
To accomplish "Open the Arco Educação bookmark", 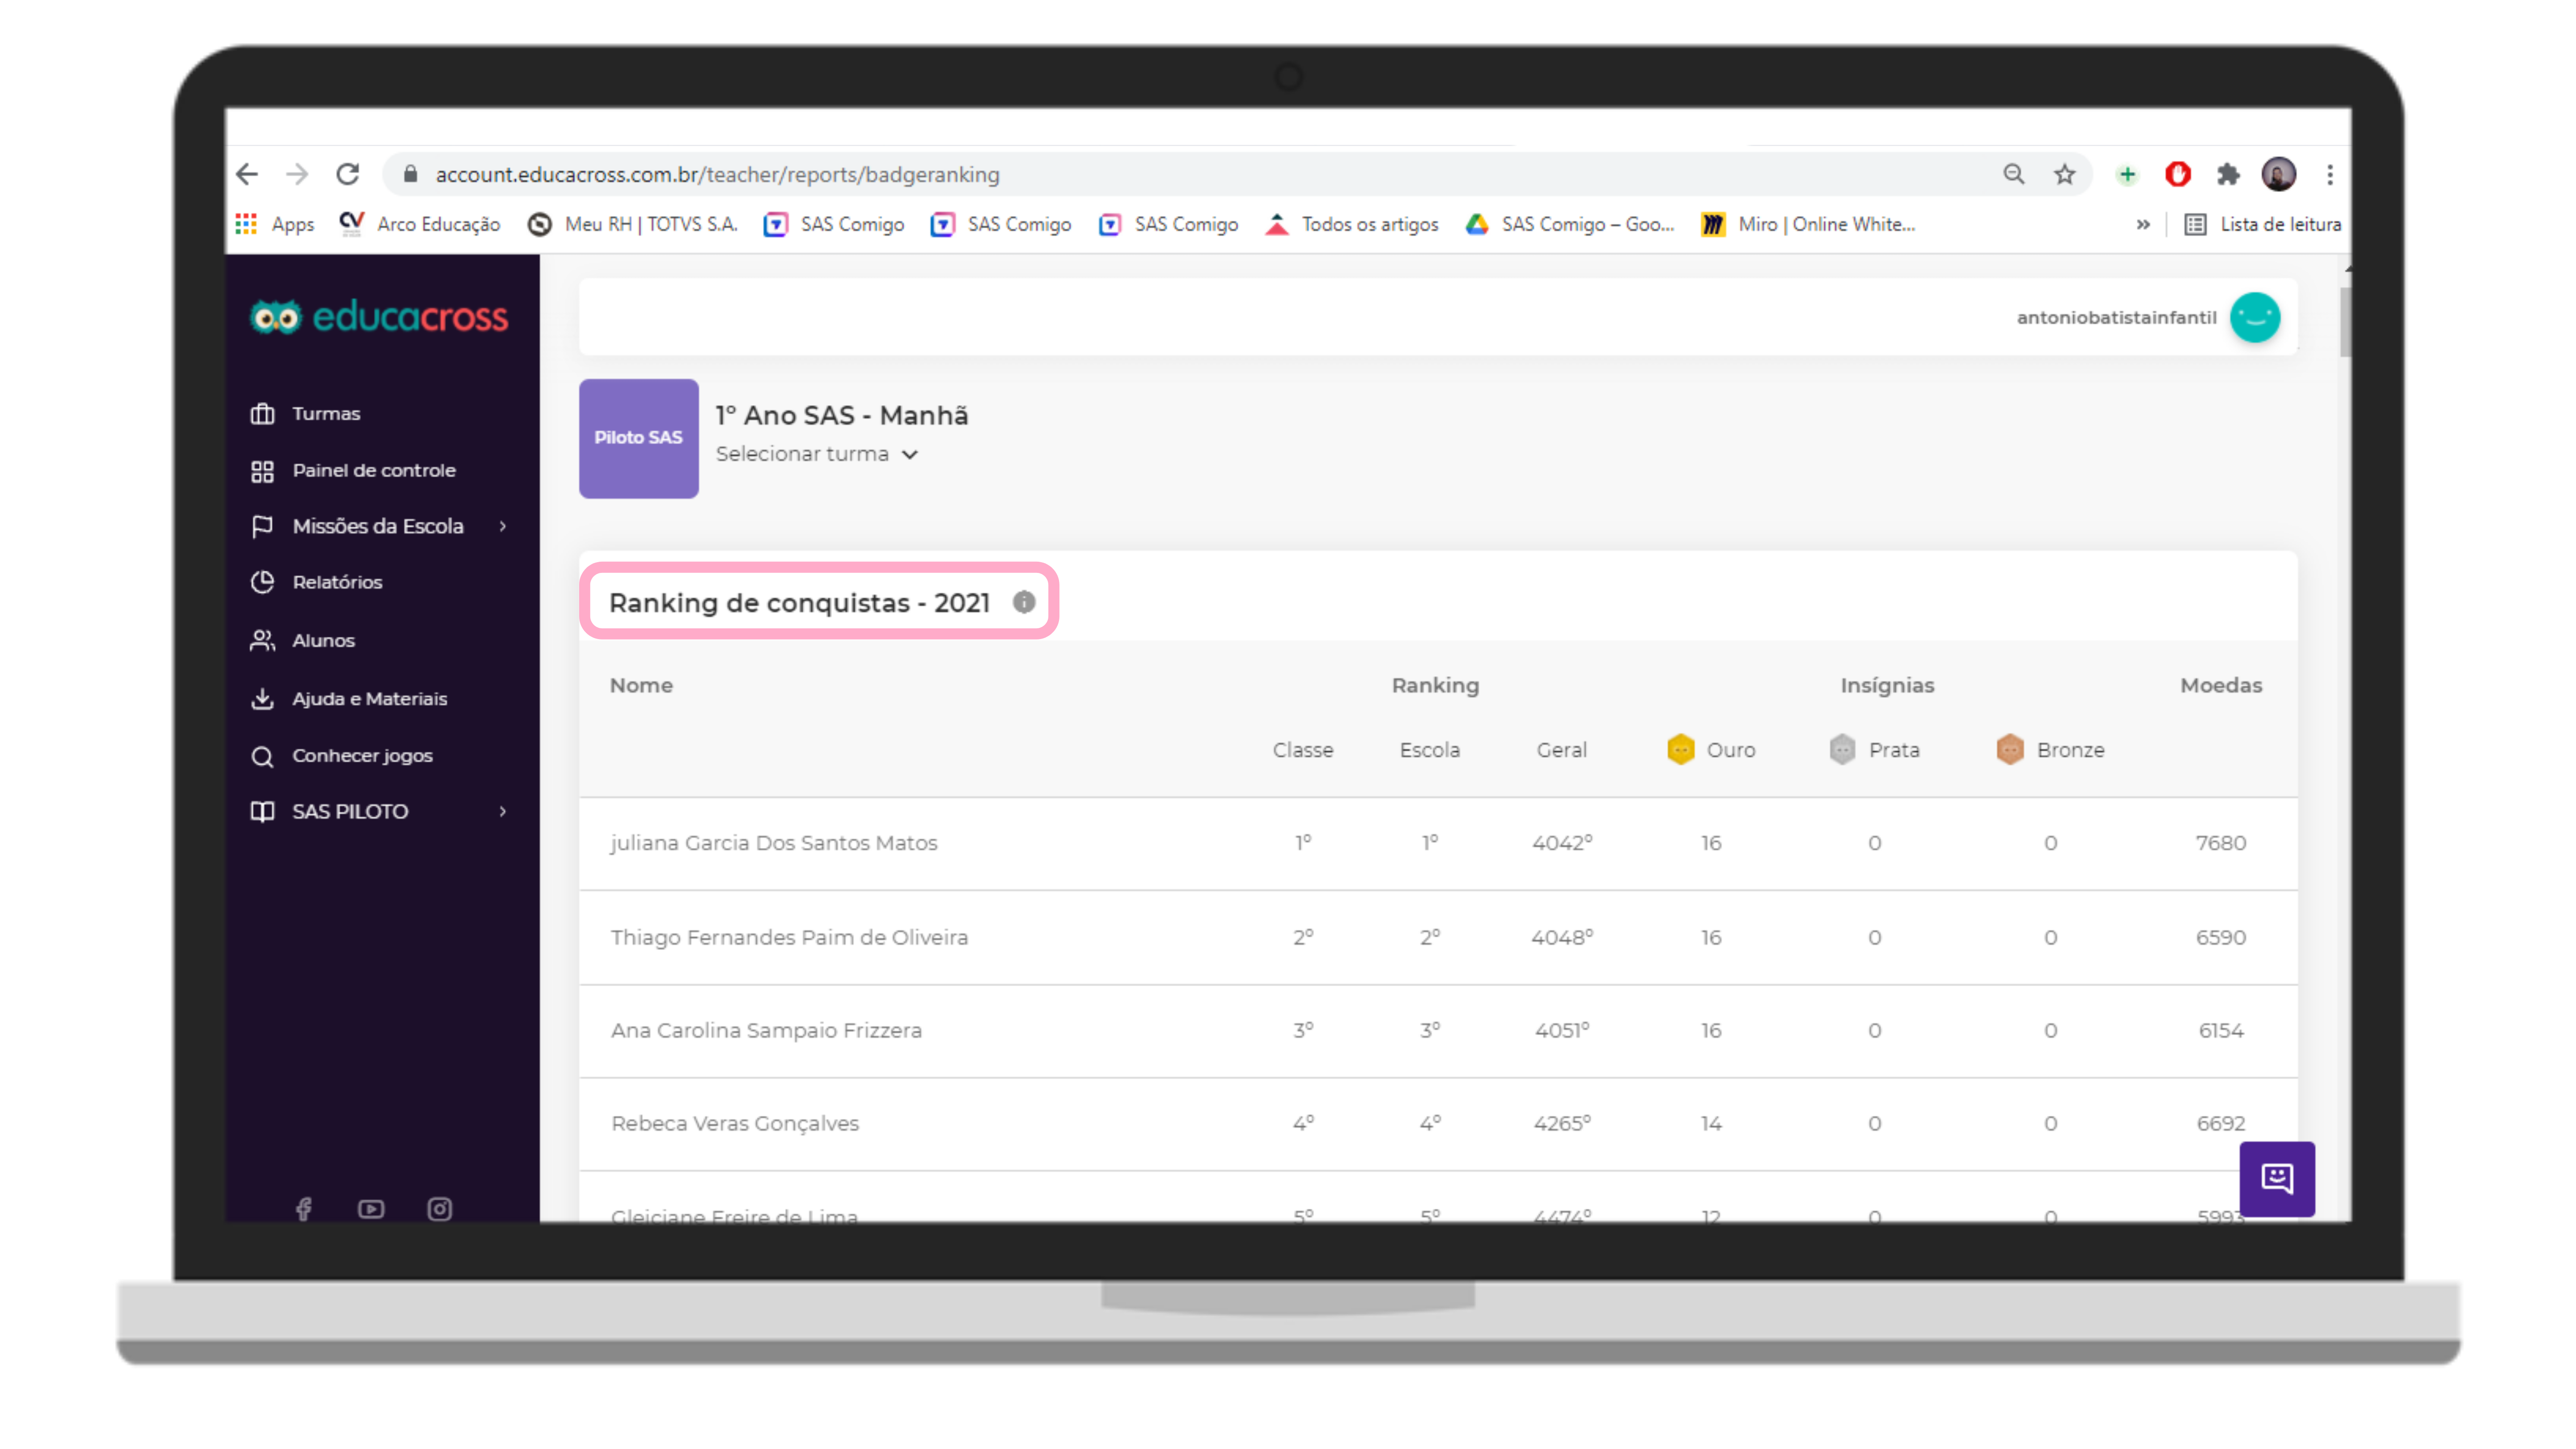I will click(x=420, y=224).
